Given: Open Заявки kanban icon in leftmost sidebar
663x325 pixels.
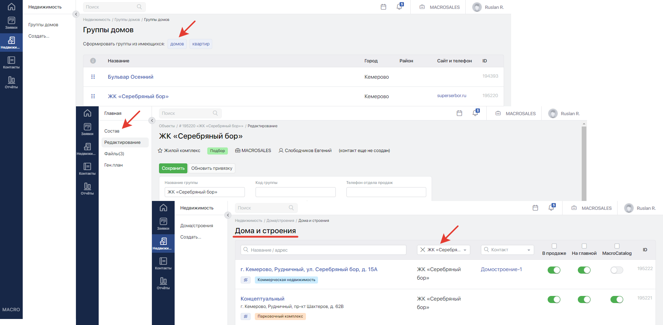Looking at the screenshot, I should [11, 23].
